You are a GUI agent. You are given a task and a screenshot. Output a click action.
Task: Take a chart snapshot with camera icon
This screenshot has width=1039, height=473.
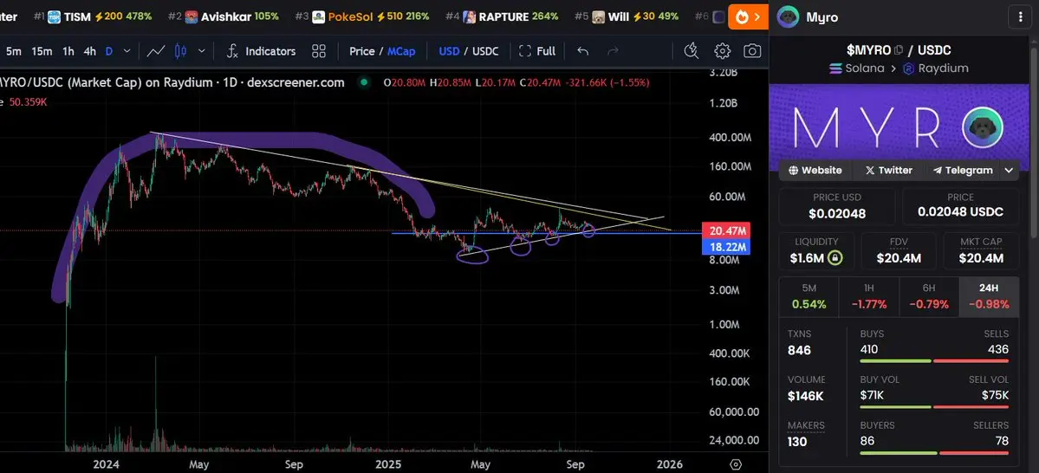coord(752,51)
